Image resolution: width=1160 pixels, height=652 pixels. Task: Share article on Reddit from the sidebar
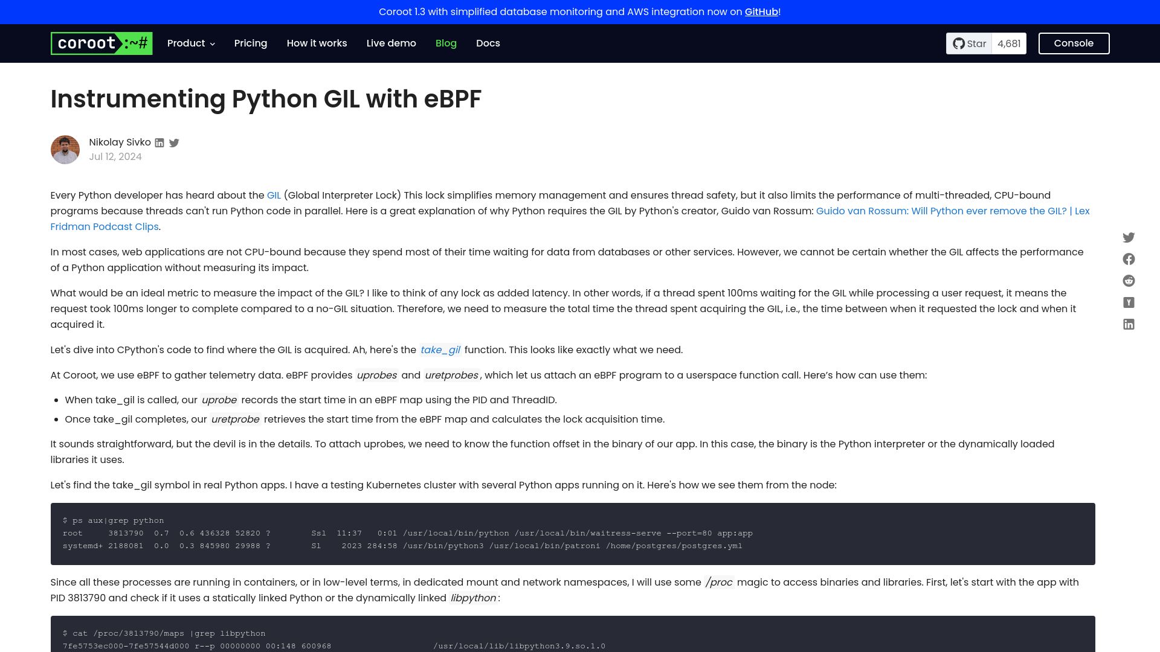[x=1129, y=281]
